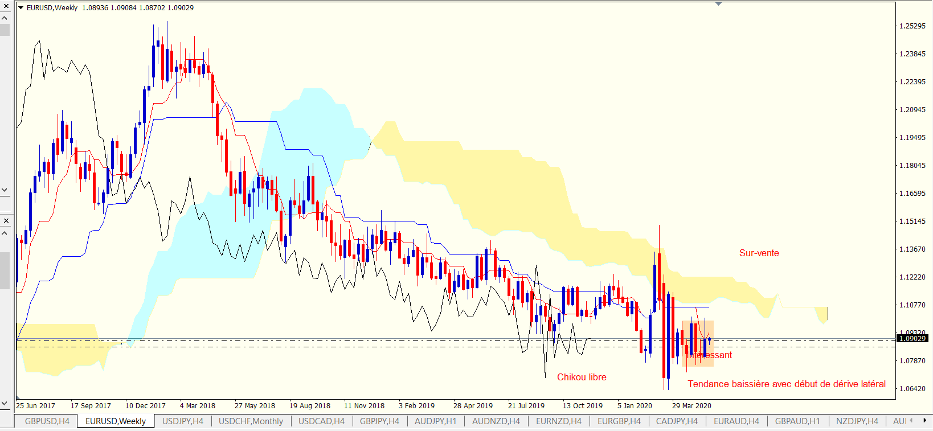
Task: Select the USDCHF,Monthly tab
Action: pos(251,421)
